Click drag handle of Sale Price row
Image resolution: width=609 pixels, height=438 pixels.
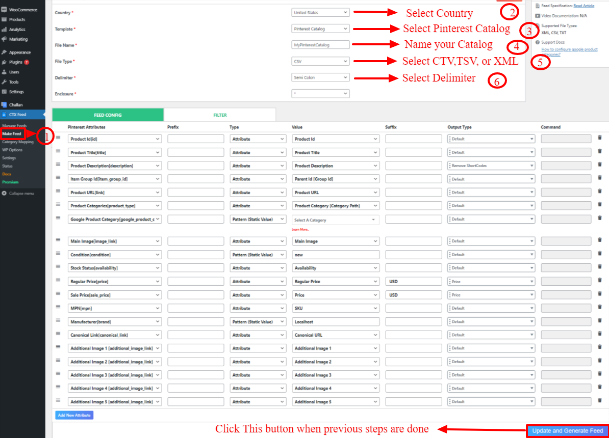pos(58,294)
